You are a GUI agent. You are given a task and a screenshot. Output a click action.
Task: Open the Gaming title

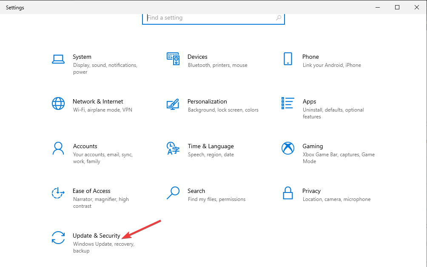point(313,146)
